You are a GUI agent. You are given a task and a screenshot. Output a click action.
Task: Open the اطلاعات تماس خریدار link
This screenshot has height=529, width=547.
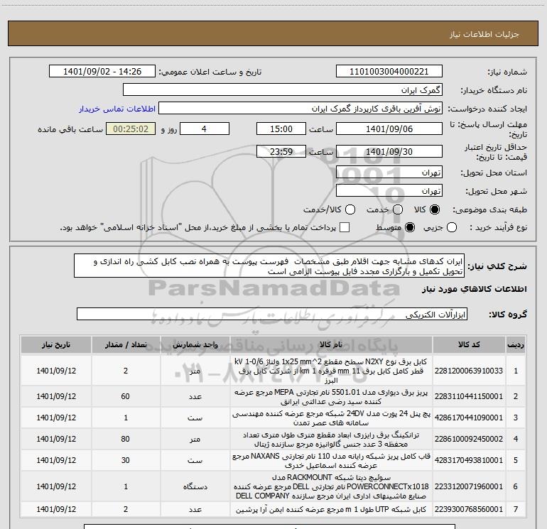pyautogui.click(x=117, y=109)
